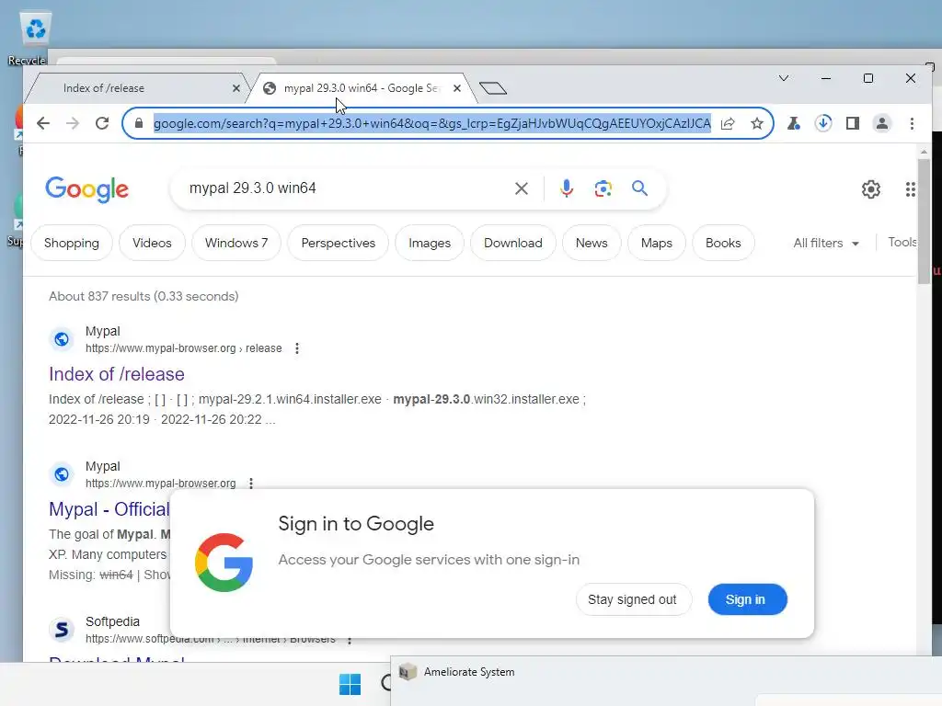Go back with the browser back arrow
This screenshot has width=942, height=706.
pos(42,124)
